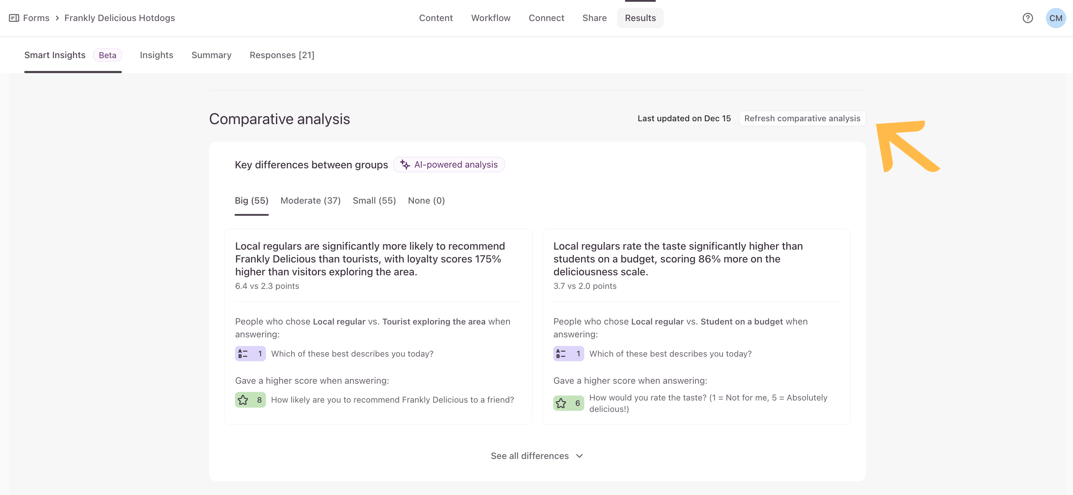1073x495 pixels.
Task: Switch to the Small (55) tab
Action: 374,201
